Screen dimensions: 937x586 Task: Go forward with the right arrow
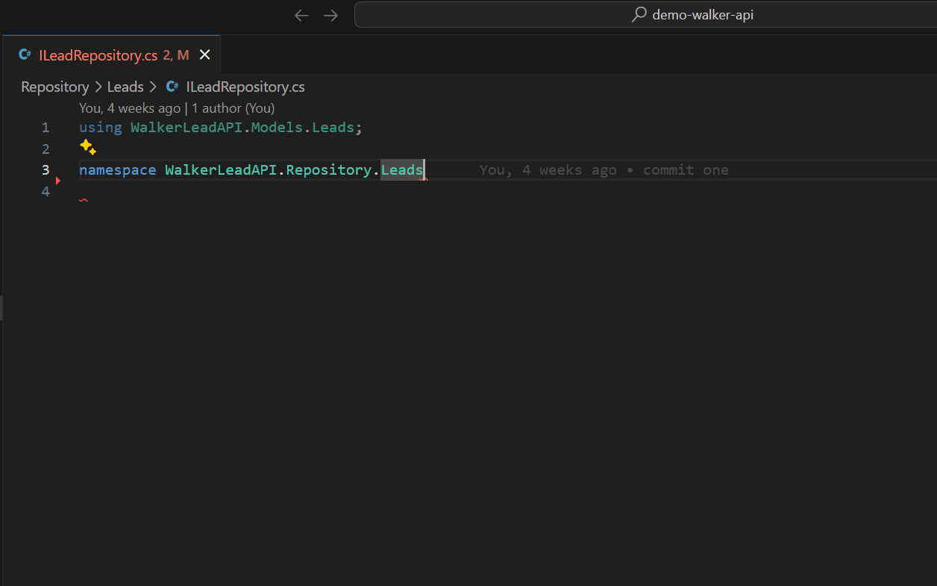coord(330,15)
